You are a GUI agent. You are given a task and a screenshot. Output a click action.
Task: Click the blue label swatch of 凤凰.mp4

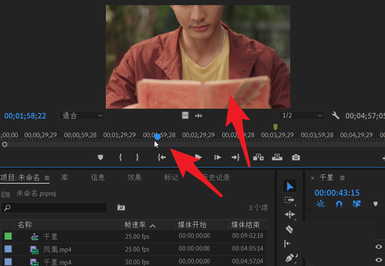8,249
